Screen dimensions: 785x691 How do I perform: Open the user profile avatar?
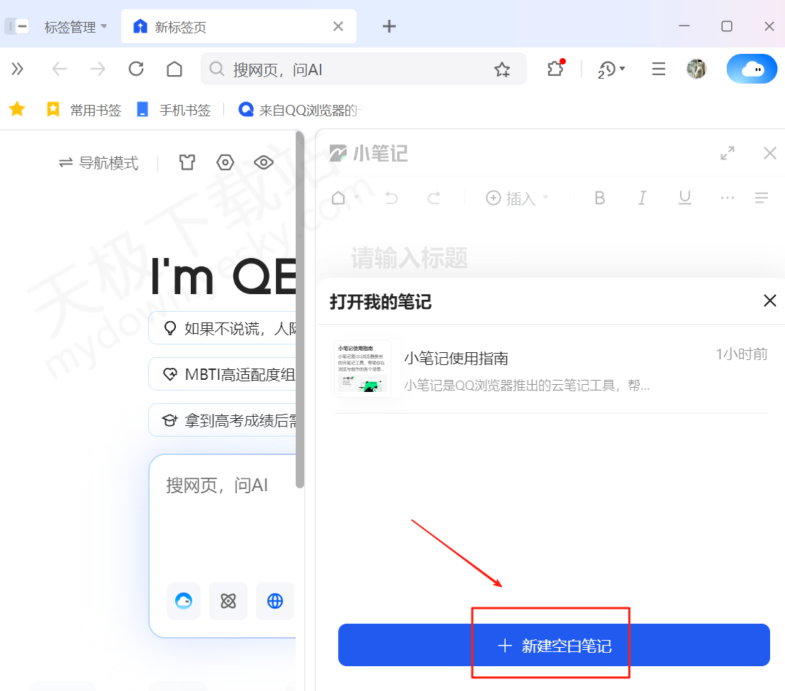[696, 69]
